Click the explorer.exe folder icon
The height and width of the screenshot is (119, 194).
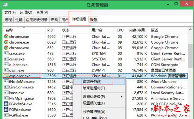point(6,76)
